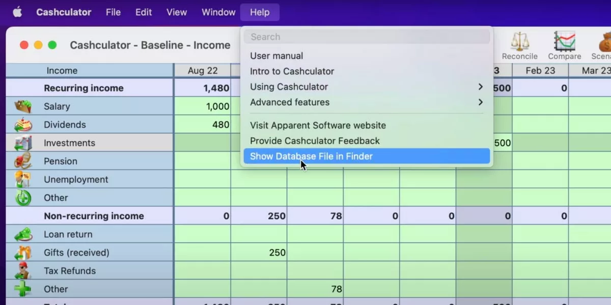This screenshot has height=305, width=611.
Task: Open the Edit menu
Action: pos(144,12)
